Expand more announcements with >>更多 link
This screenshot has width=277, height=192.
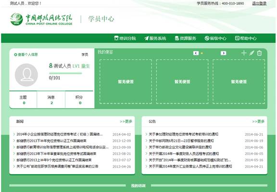[x=258, y=121]
